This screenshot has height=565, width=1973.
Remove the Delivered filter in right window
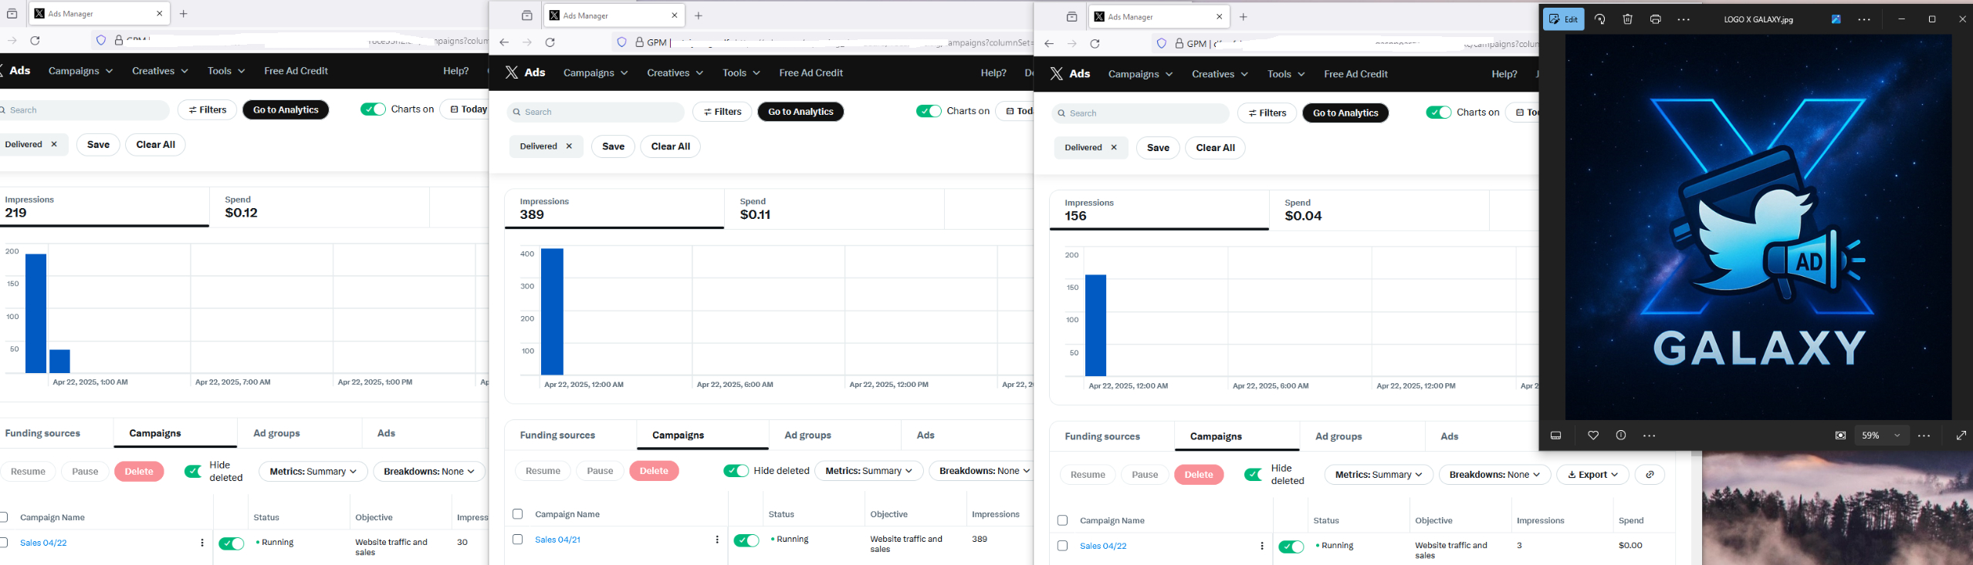[x=1114, y=148]
